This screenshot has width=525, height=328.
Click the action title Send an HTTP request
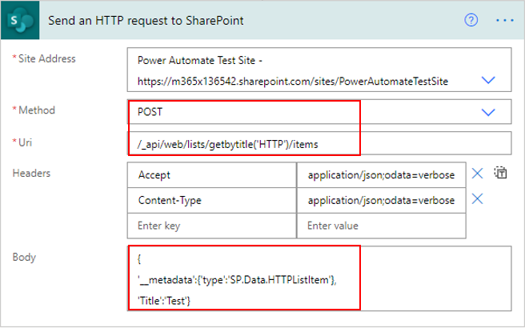(x=146, y=21)
